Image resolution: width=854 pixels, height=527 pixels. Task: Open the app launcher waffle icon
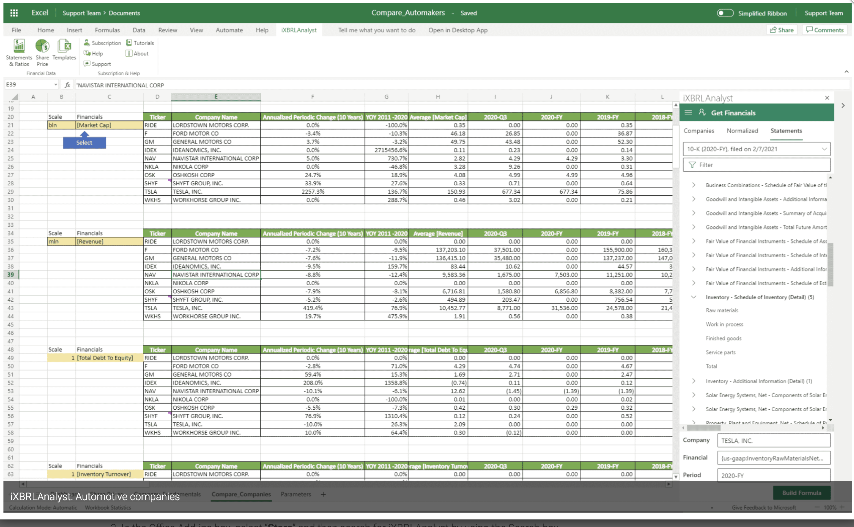[14, 13]
